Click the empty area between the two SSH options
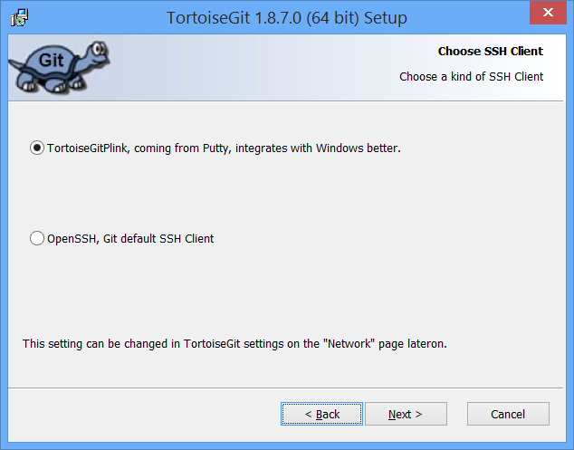574x450 pixels. (x=285, y=194)
